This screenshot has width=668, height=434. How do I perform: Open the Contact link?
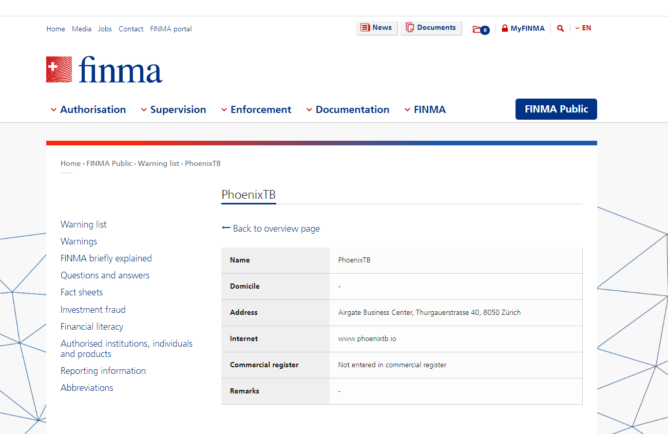131,29
